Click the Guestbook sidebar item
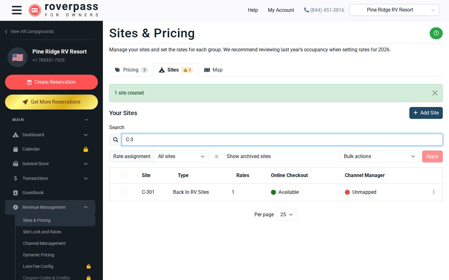 tap(50, 193)
